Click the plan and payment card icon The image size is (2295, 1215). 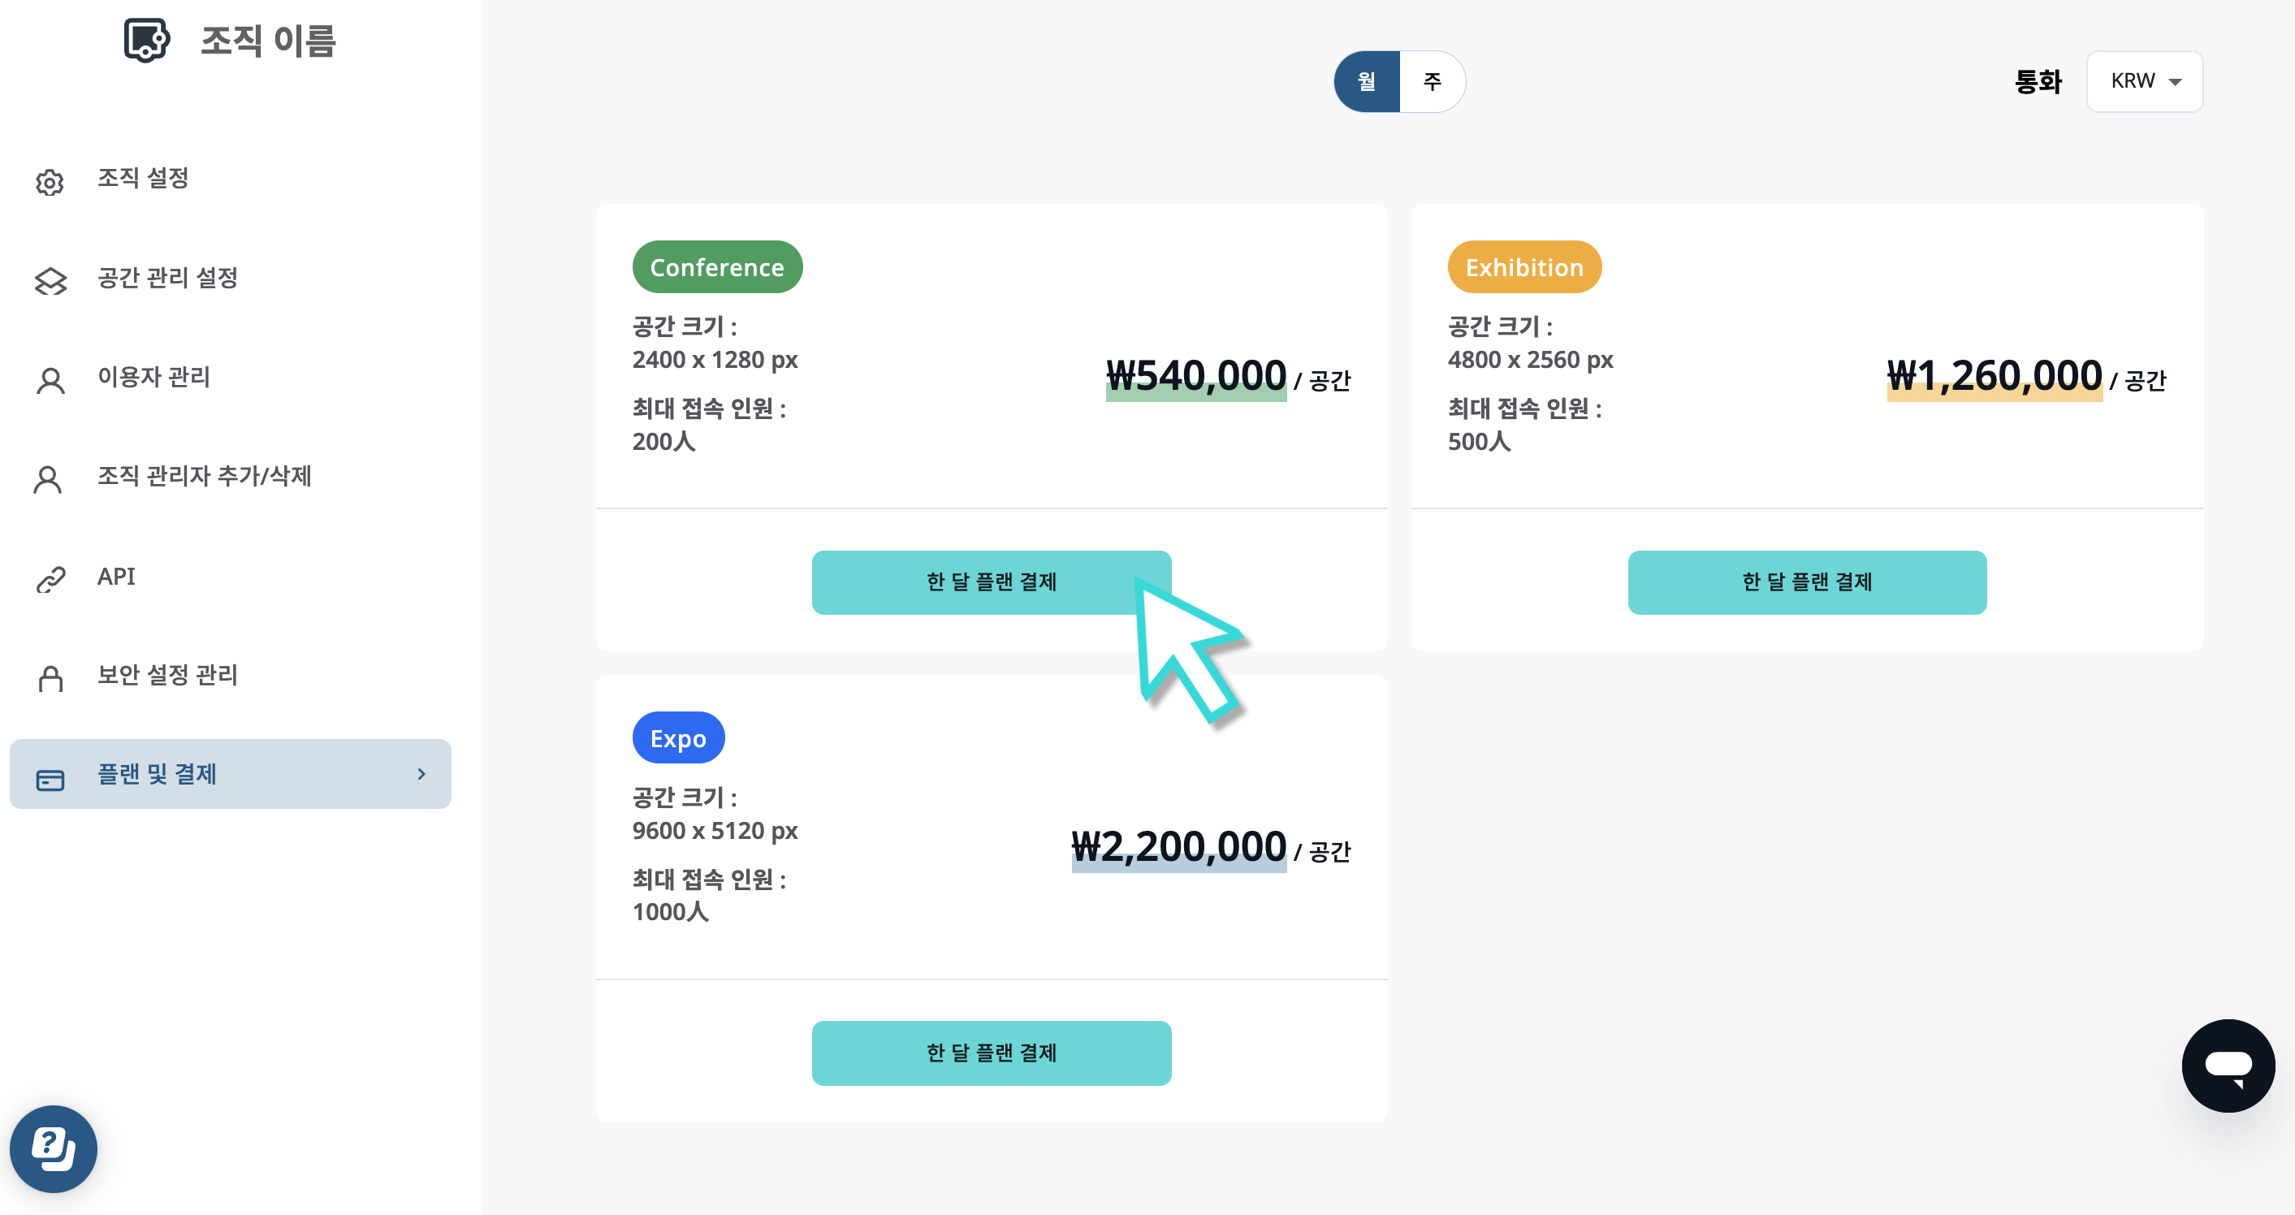click(50, 780)
